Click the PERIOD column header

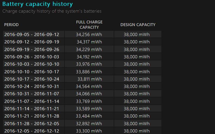pyautogui.click(x=11, y=25)
